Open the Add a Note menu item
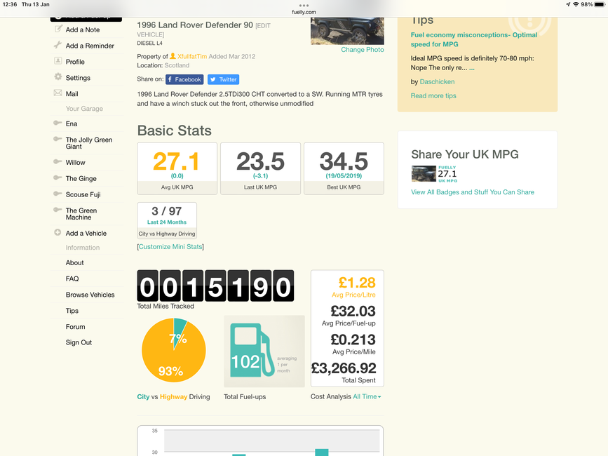The width and height of the screenshot is (608, 456). 83,30
